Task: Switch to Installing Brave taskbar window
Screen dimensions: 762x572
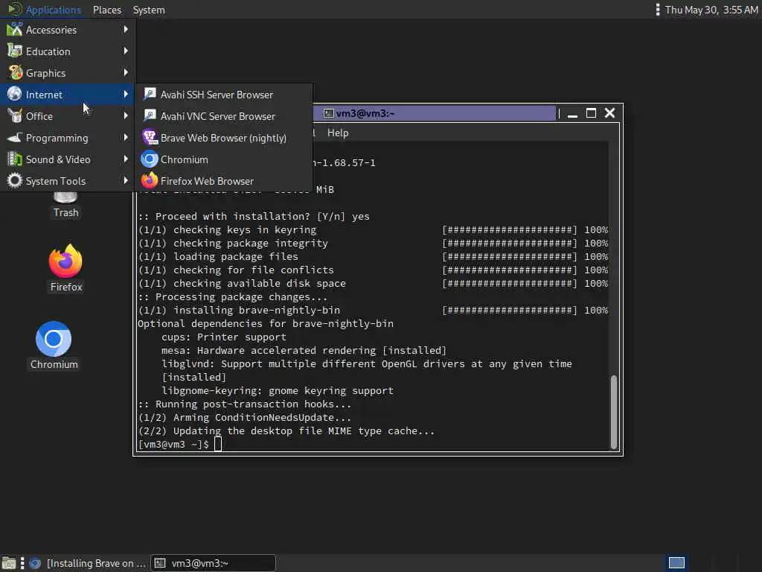Action: (88, 563)
